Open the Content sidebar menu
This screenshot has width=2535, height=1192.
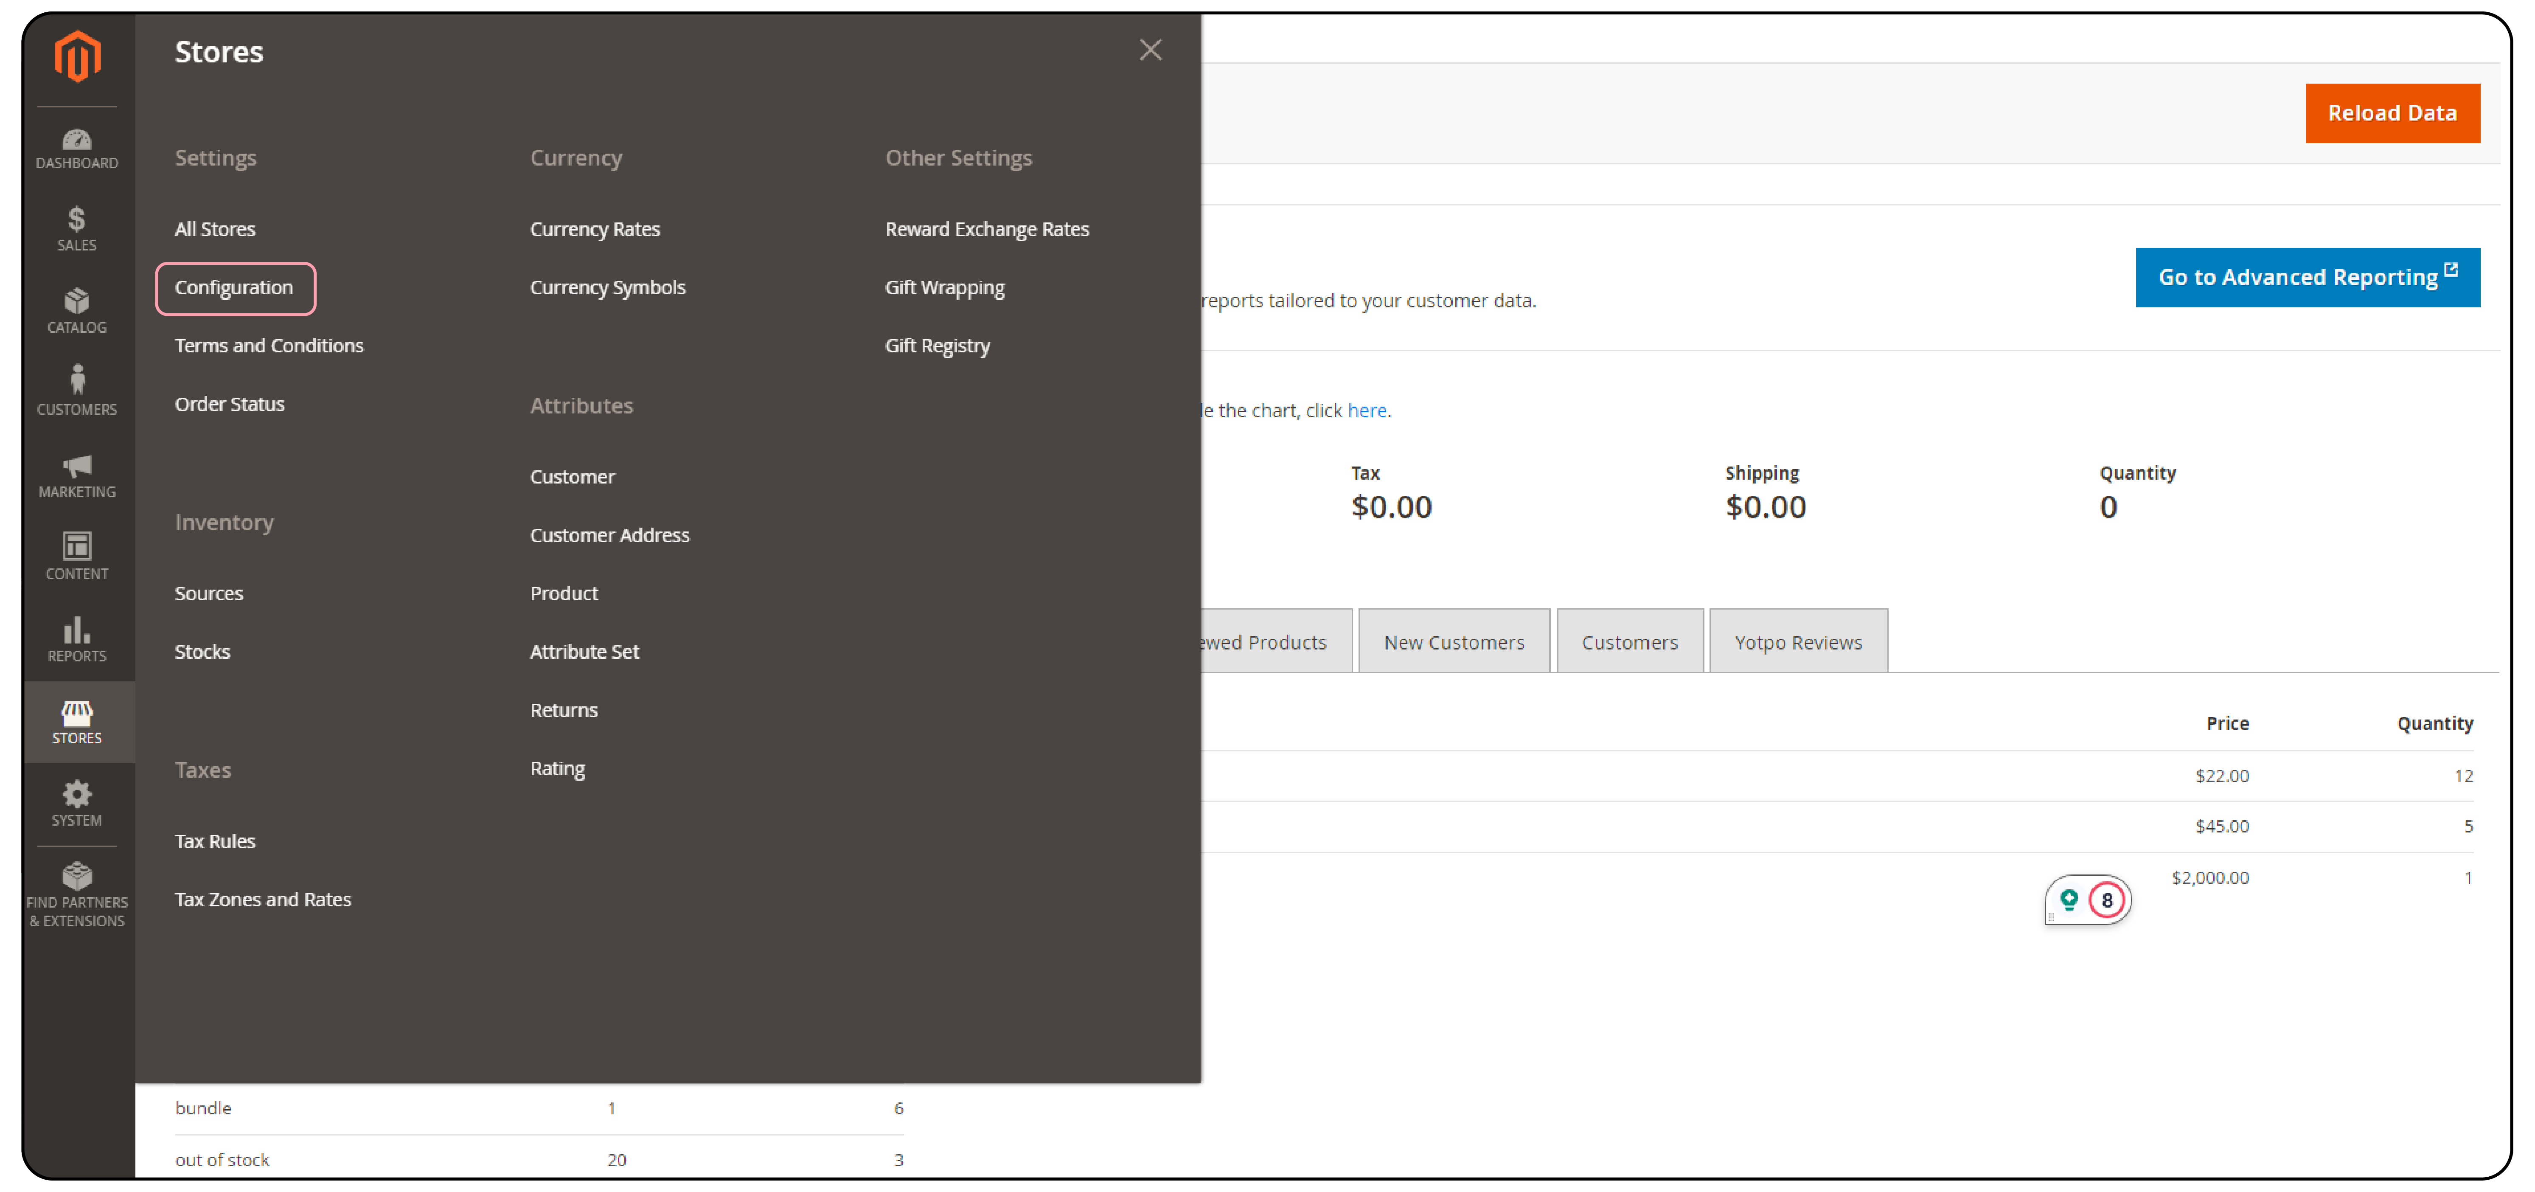(x=78, y=557)
